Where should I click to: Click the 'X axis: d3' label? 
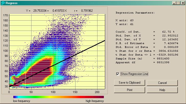[125, 20]
